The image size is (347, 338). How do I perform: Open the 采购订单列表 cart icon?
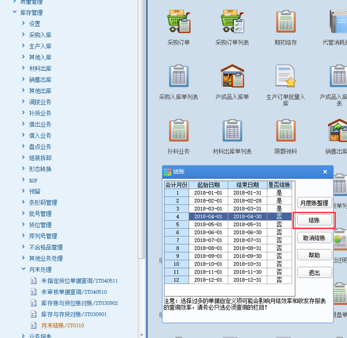tap(232, 22)
